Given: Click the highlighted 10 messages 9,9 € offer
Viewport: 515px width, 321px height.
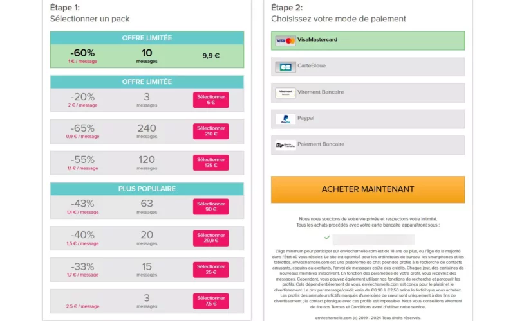Looking at the screenshot, I should [147, 56].
